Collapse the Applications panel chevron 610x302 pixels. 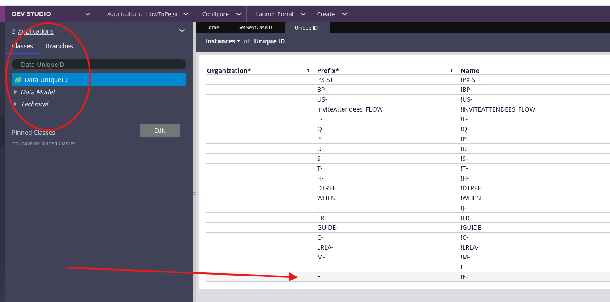click(x=182, y=31)
